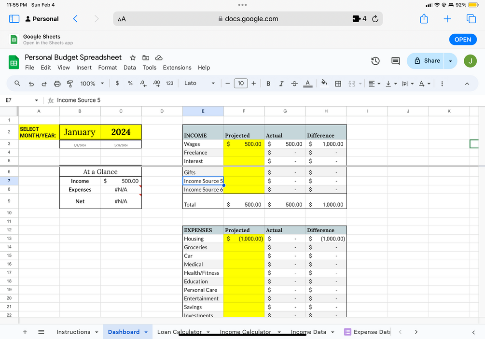Switch to the Loan Calculator sheet tab
Viewport: 485px width, 339px height.
pos(179,332)
